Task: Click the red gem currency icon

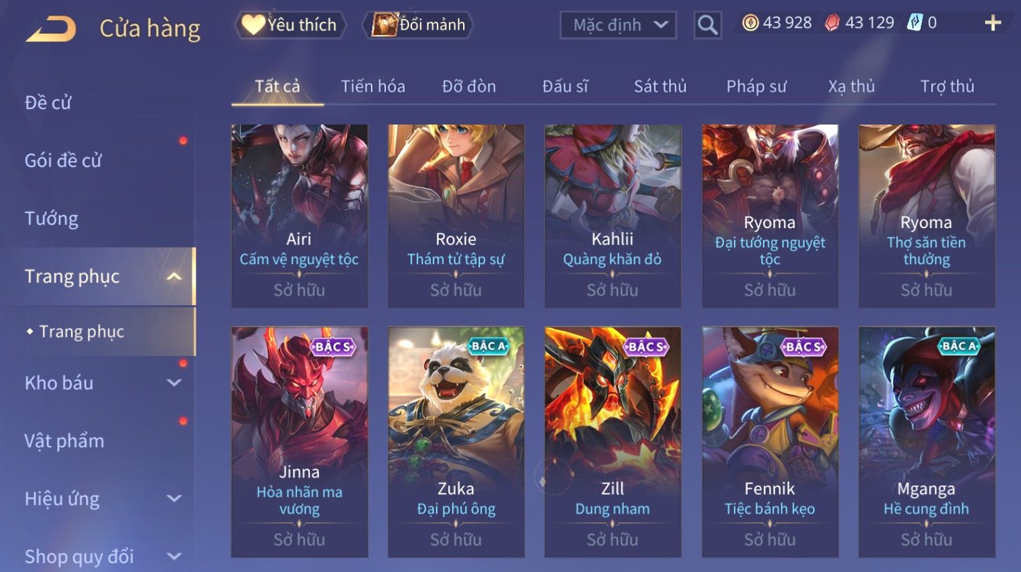Action: pos(832,23)
